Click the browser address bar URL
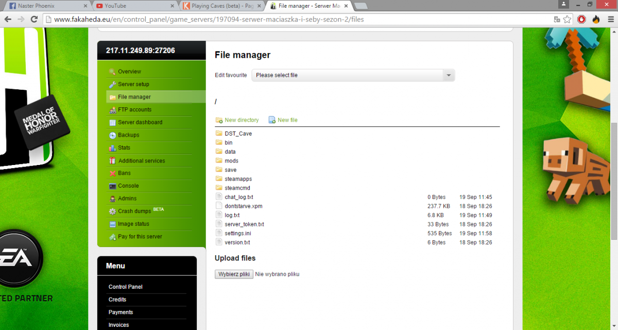The width and height of the screenshot is (618, 330). [x=206, y=19]
